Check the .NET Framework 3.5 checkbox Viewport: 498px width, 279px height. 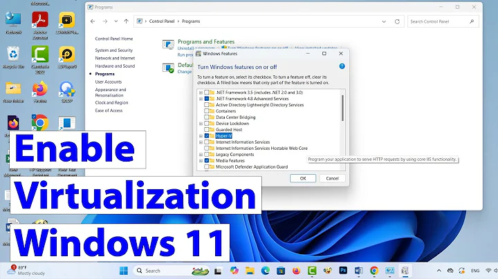click(x=206, y=93)
